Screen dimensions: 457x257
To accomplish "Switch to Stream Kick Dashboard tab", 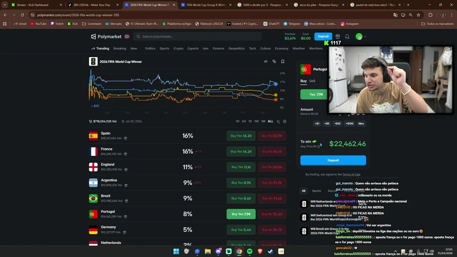I will point(36,5).
